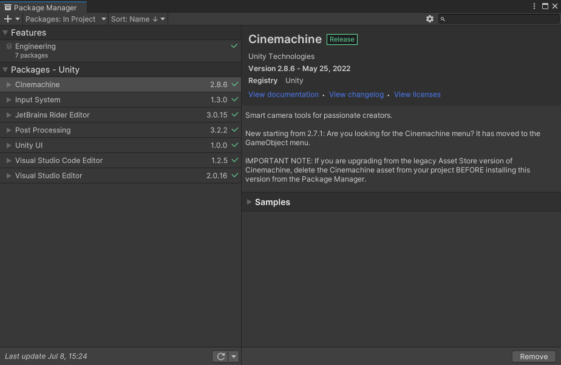Click the Visual Studio Editor version 2.0.16
This screenshot has height=365, width=561.
tap(217, 176)
